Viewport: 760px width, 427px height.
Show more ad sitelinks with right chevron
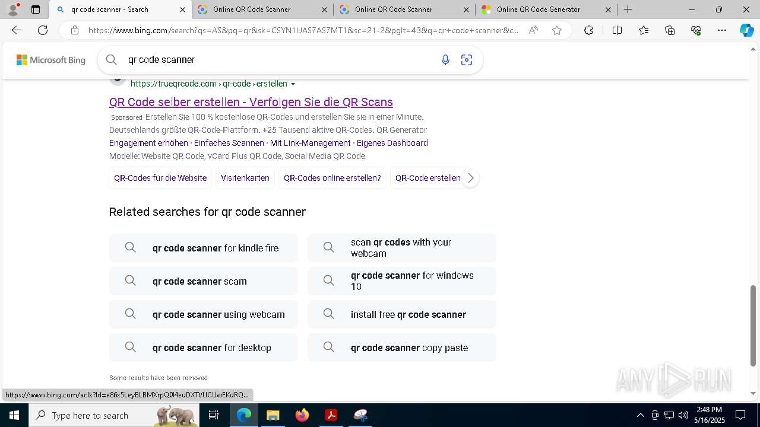(470, 178)
